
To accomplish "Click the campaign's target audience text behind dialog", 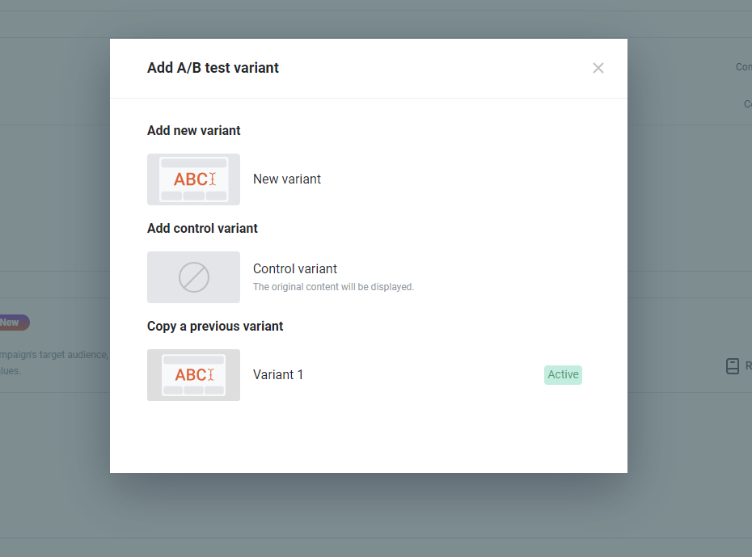I will point(54,355).
